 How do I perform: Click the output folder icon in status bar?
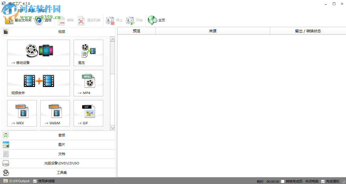click(x=5, y=181)
